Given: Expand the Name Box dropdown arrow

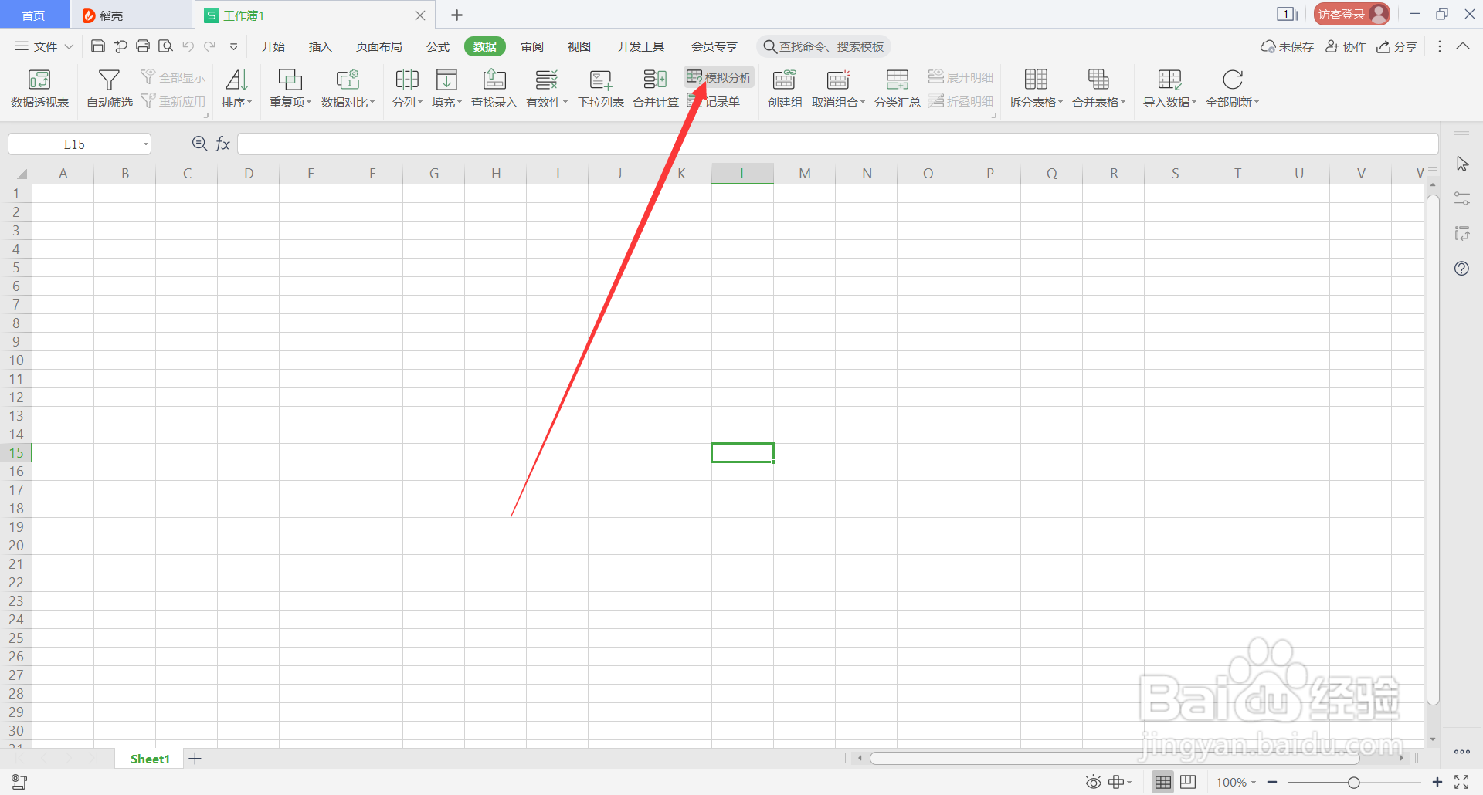Looking at the screenshot, I should click(x=145, y=144).
